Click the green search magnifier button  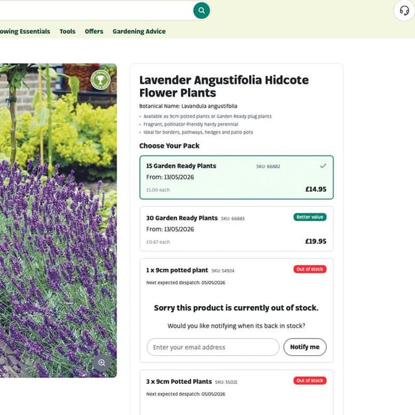pyautogui.click(x=202, y=10)
